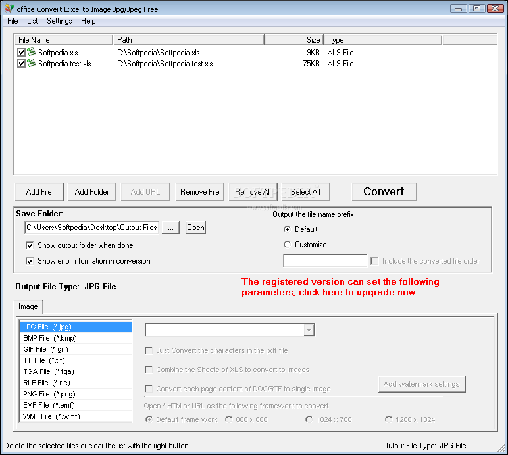Select RLE File (*.rle) output type

(x=76, y=383)
